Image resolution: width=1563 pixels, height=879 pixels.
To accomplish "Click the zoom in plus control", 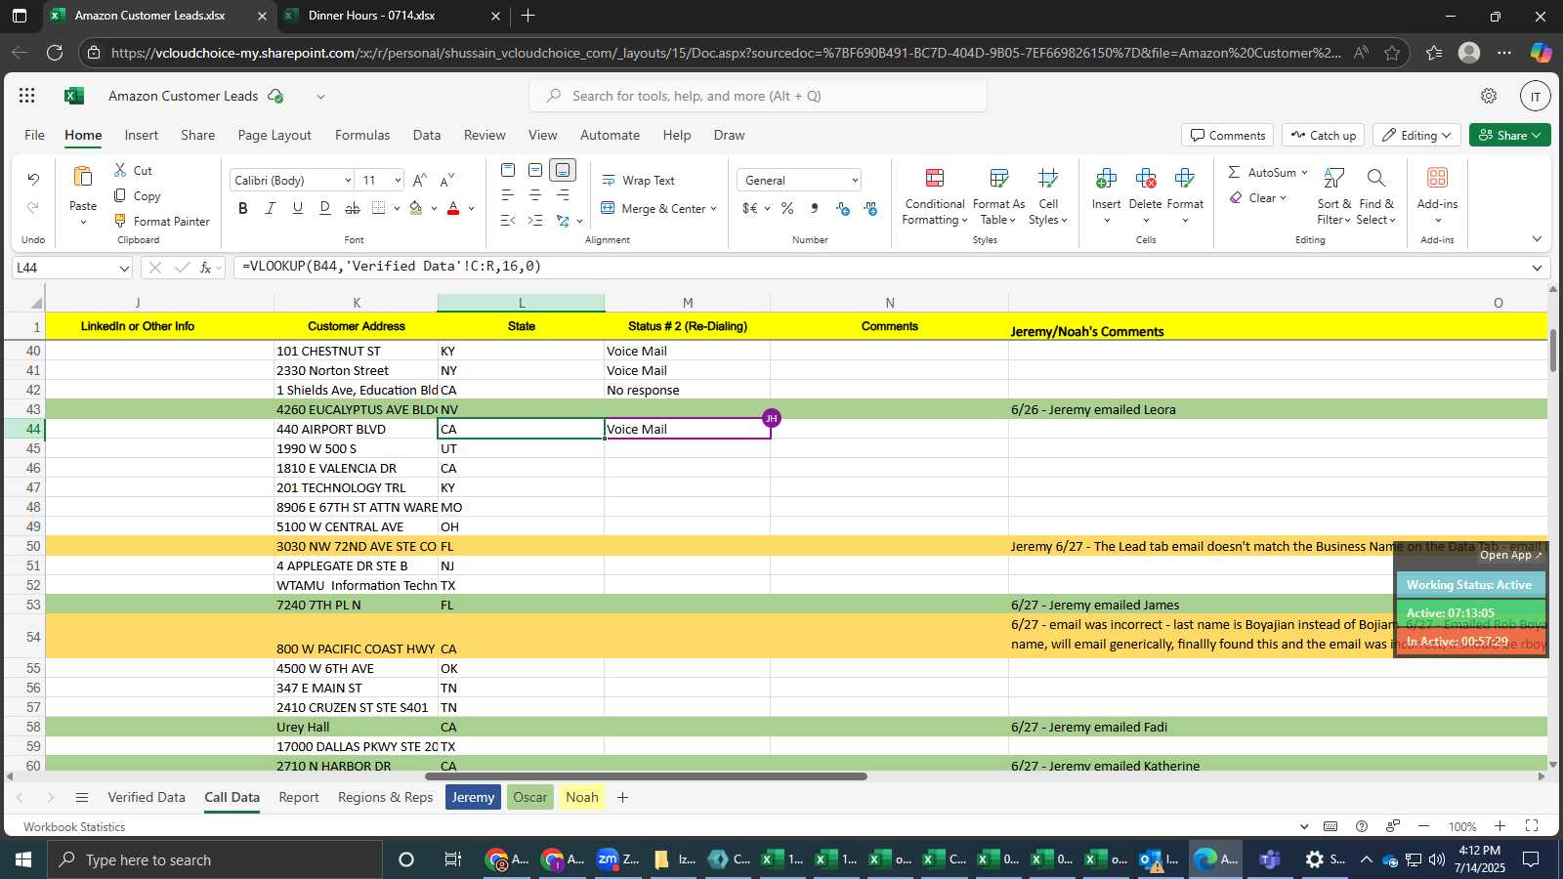I will [1500, 826].
